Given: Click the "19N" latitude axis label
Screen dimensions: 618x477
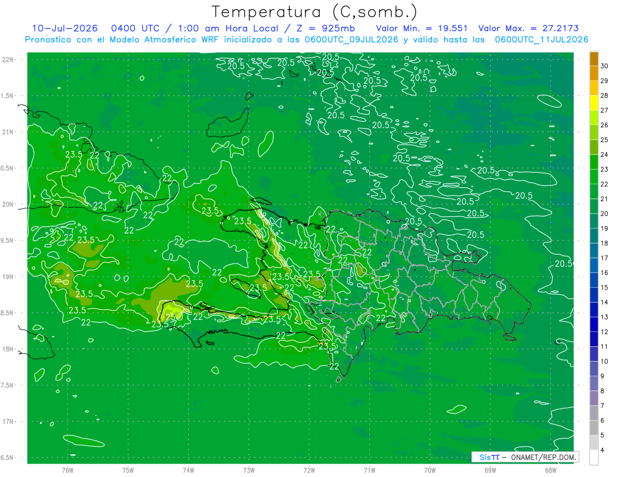Looking at the screenshot, I should point(9,276).
